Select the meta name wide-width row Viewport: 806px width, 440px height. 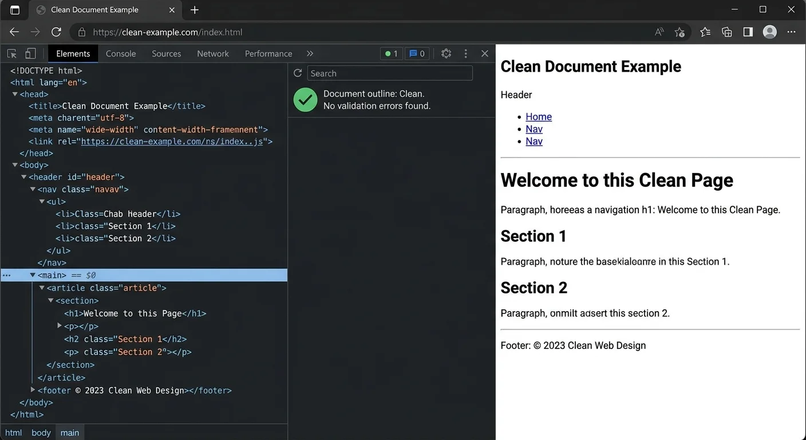click(x=148, y=129)
